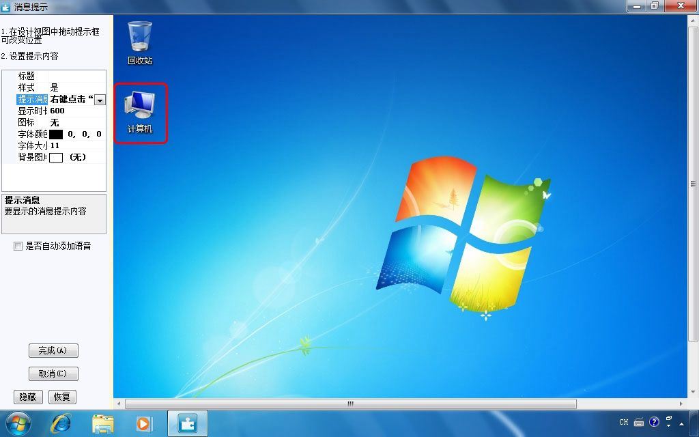Screen dimensions: 699x437
Task: Click the 标题 empty value field
Action: tap(76, 76)
